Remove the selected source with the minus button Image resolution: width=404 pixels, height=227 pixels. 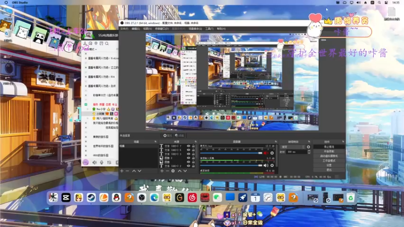point(167,171)
